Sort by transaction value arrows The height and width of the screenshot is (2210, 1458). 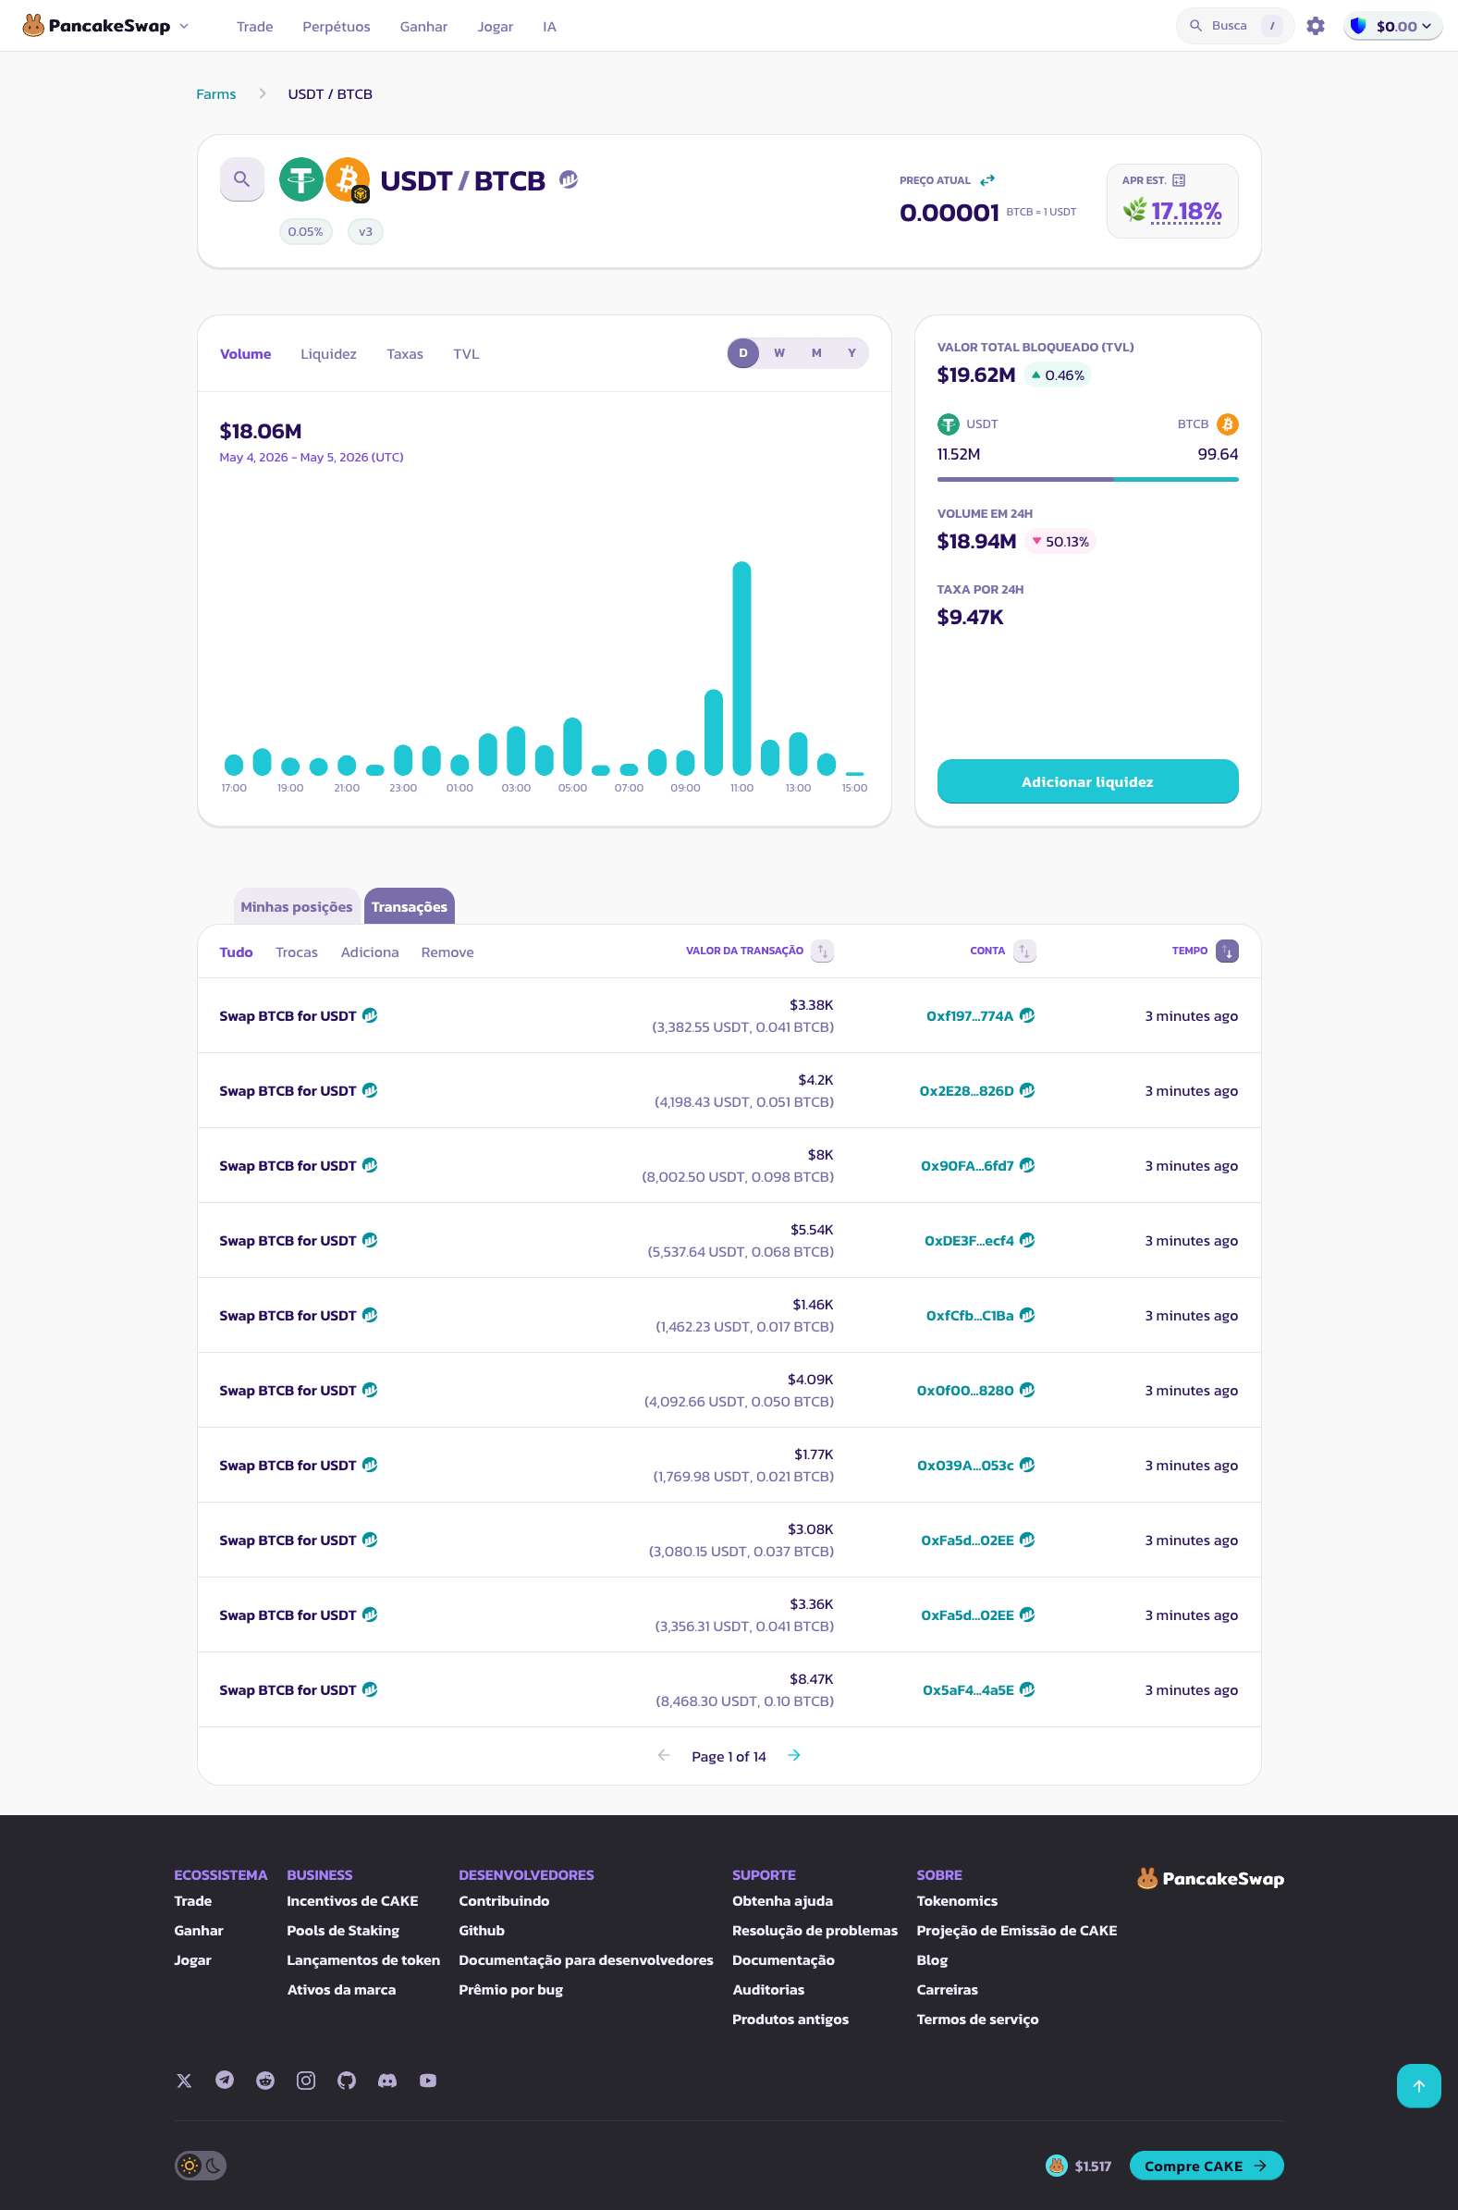tap(822, 952)
